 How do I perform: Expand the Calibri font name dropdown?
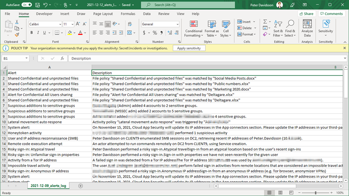point(59,24)
